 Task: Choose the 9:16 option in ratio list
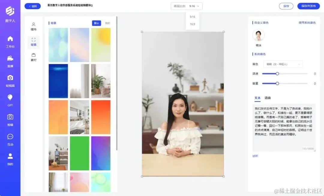point(192,17)
